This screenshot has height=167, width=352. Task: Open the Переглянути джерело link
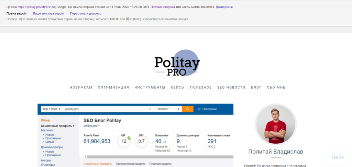click(86, 14)
